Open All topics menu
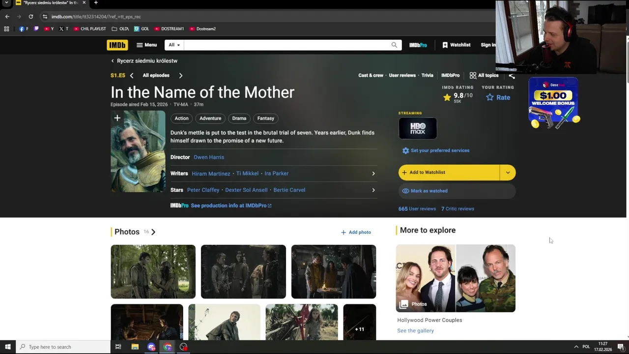The width and height of the screenshot is (629, 354). click(484, 75)
